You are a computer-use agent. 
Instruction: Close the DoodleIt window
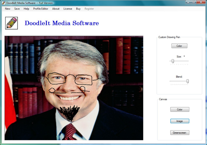(201, 2)
